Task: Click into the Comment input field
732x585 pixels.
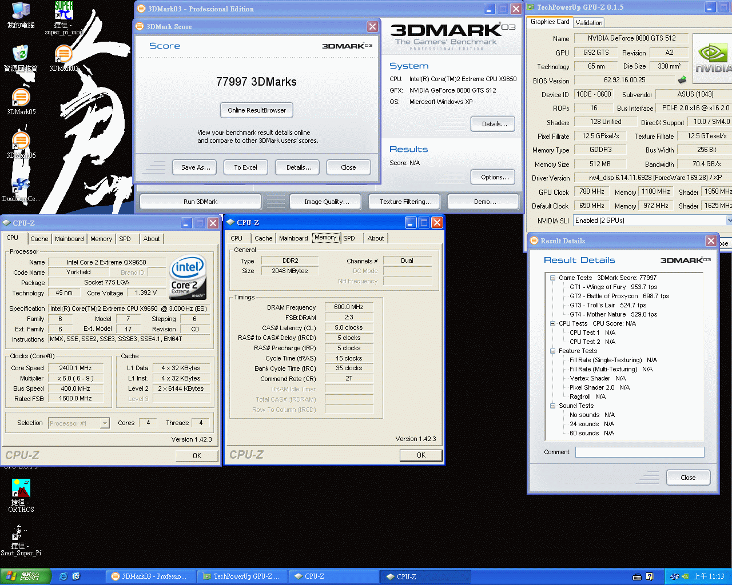Action: 639,452
